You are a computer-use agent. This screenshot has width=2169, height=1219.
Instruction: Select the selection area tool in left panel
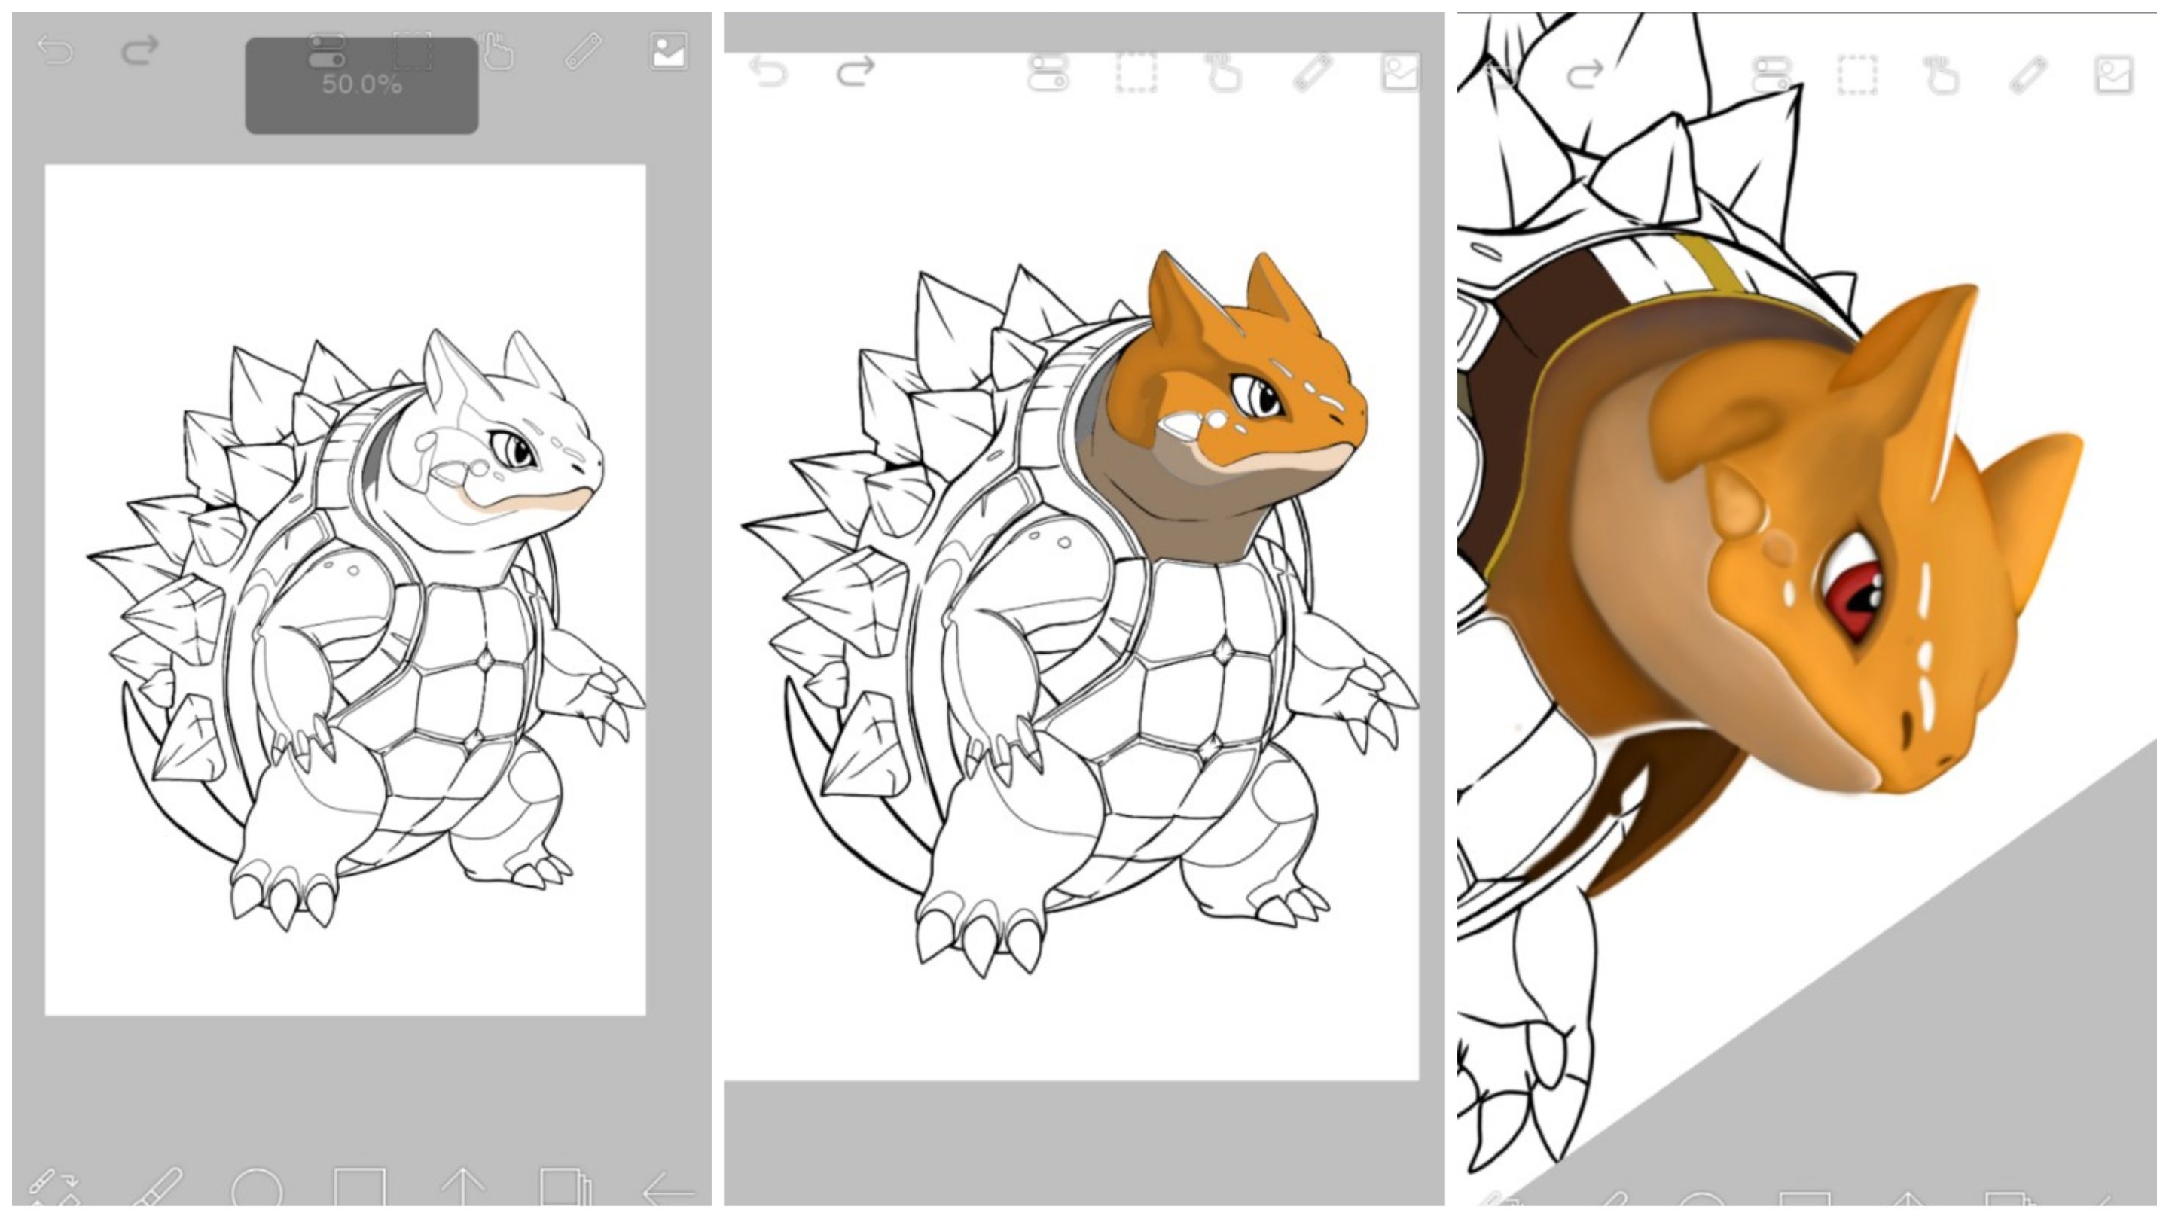pyautogui.click(x=413, y=50)
